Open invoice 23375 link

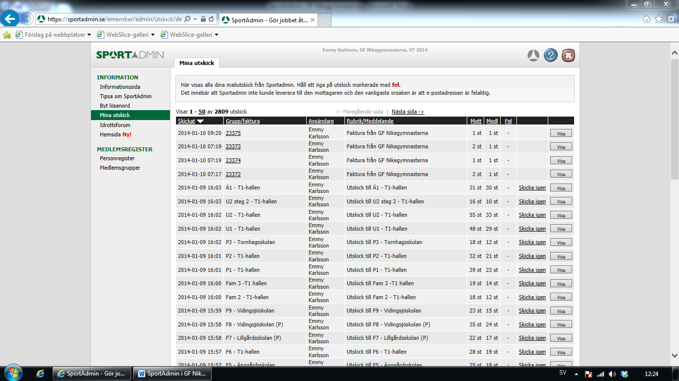(233, 133)
